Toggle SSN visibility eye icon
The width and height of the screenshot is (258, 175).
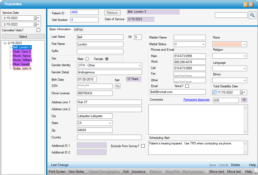pos(118,86)
